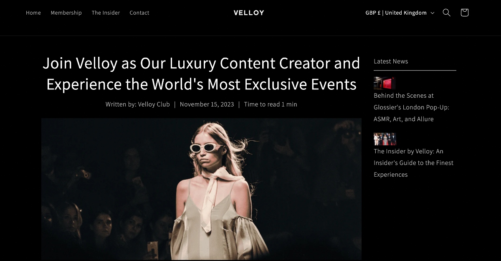Open GBP £ United Kingdom country dropdown

[x=400, y=13]
